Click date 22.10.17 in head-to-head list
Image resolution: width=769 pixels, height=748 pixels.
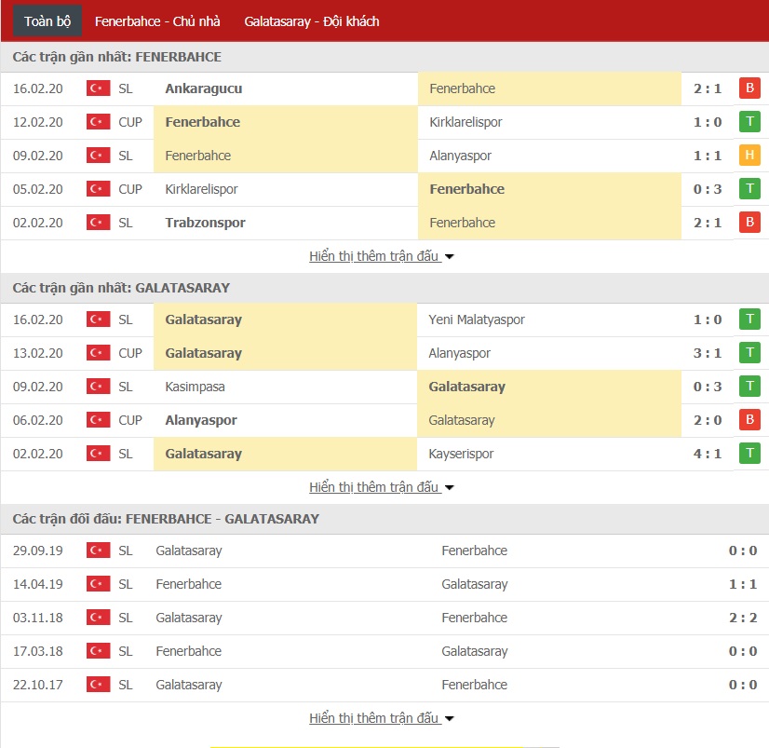click(38, 685)
